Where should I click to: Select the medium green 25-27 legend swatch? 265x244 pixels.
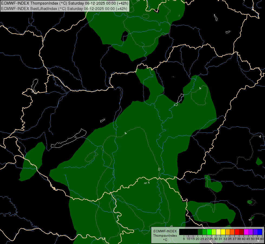click(205, 232)
